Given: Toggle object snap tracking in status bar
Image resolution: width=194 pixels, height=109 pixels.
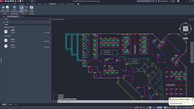Looking at the screenshot, I should (x=158, y=108).
